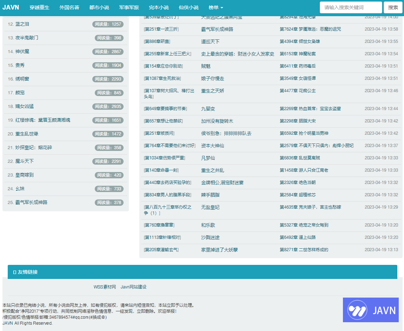404x331 pixels.
Task: Open ranked novel 颜宠
Action: [20, 93]
